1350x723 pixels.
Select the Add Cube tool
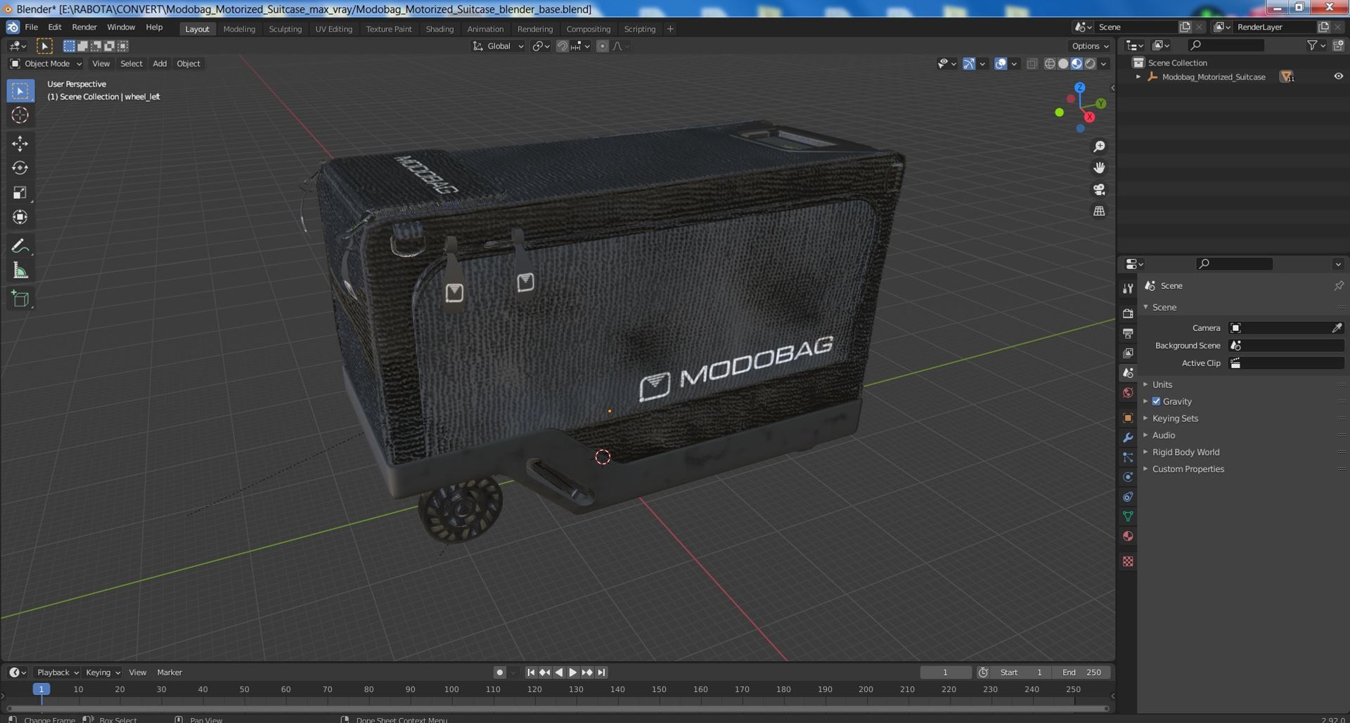tap(20, 299)
